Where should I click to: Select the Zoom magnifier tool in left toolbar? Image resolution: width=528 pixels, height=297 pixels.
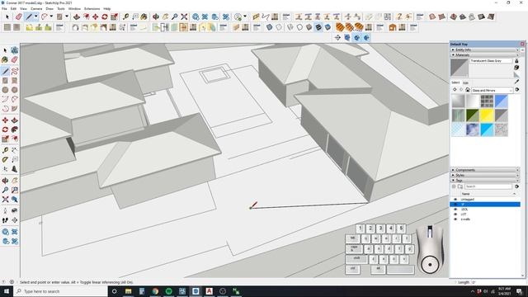[x=5, y=191]
